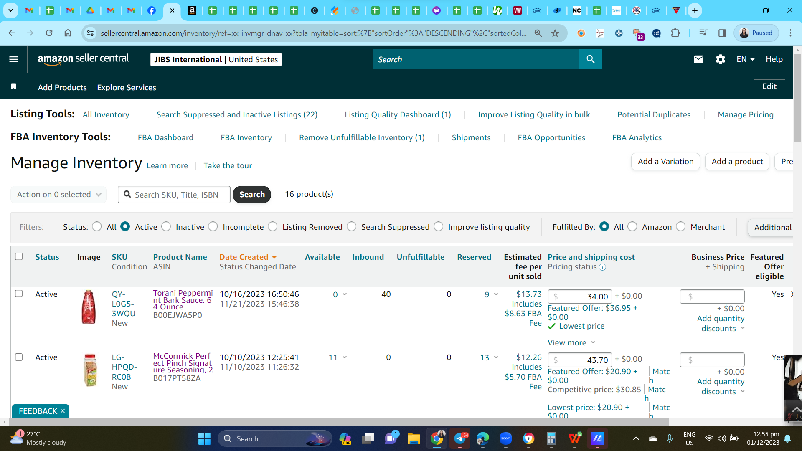Open browser extensions puzzle icon
Viewport: 802px width, 451px height.
(x=675, y=33)
